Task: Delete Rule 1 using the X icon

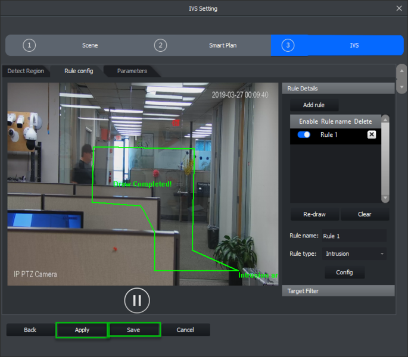Action: coord(371,135)
